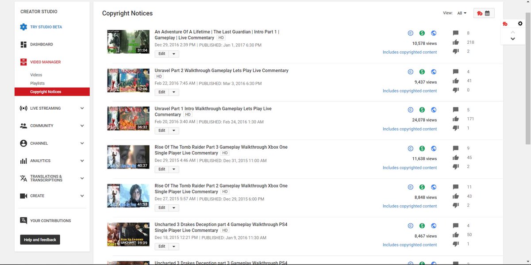
Task: Click the Help and feedback button
Action: point(40,240)
